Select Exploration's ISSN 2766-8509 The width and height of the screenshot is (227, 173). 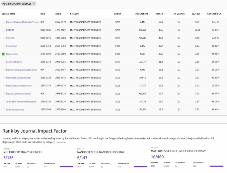click(45, 54)
